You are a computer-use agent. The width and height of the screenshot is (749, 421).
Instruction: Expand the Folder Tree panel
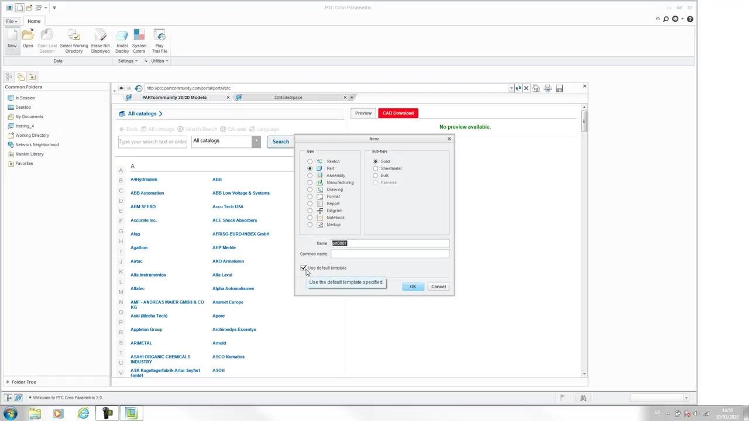pyautogui.click(x=8, y=382)
